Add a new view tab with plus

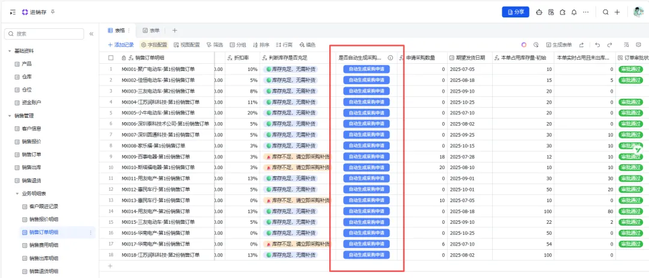174,30
